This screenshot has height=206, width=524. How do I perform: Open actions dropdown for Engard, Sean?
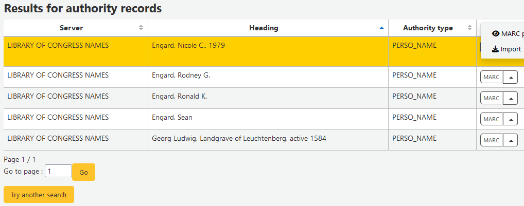click(510, 119)
